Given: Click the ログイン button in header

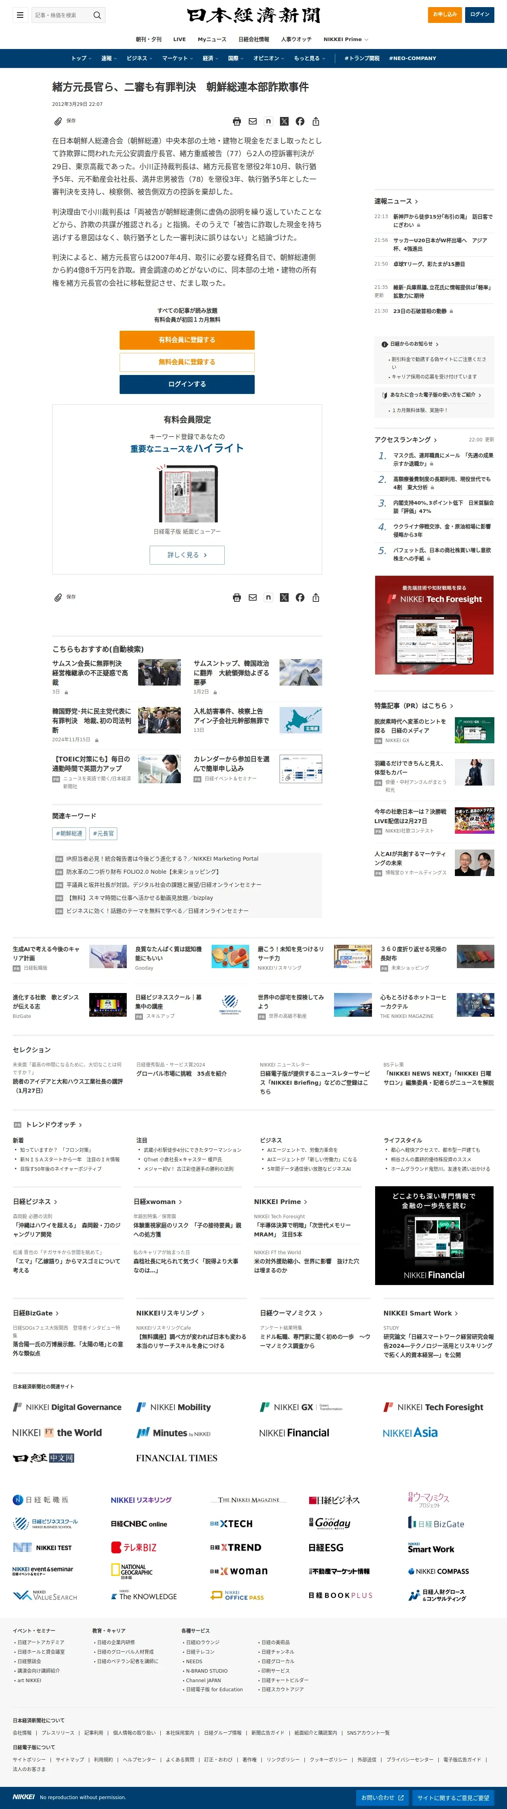Looking at the screenshot, I should (480, 14).
